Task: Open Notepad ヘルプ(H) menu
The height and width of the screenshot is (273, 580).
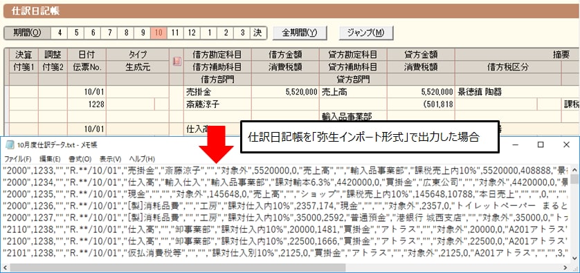Action: [142, 159]
